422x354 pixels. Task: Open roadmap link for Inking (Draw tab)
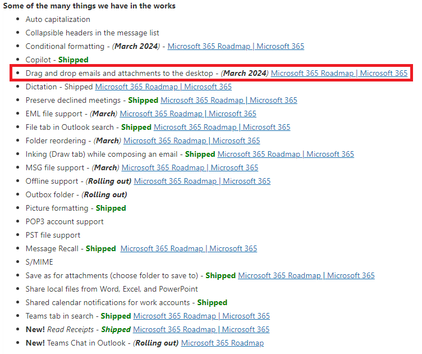tap(286, 154)
